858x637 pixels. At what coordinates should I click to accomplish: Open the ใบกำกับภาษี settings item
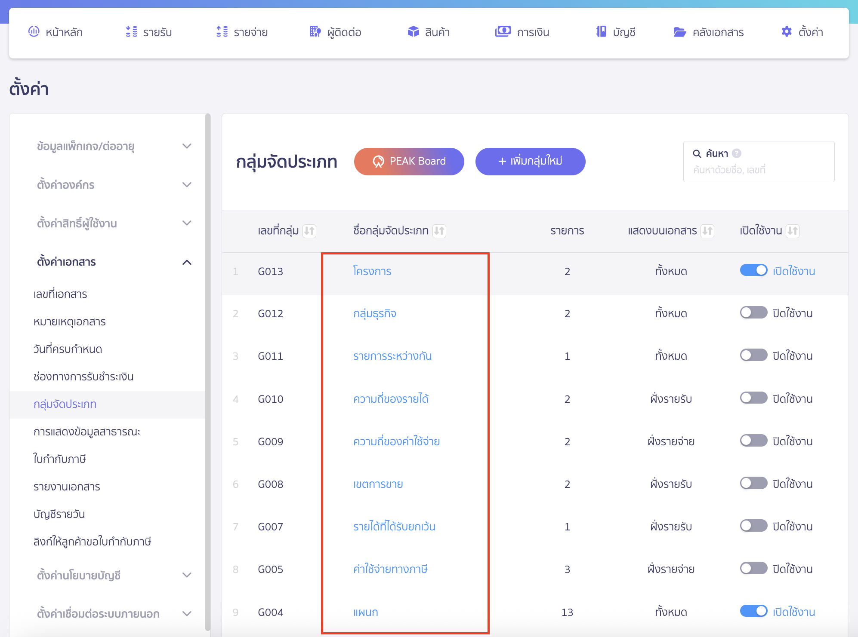pos(60,459)
